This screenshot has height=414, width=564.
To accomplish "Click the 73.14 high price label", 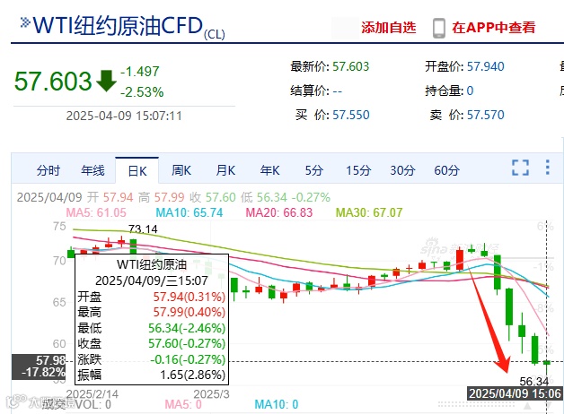I will [143, 229].
